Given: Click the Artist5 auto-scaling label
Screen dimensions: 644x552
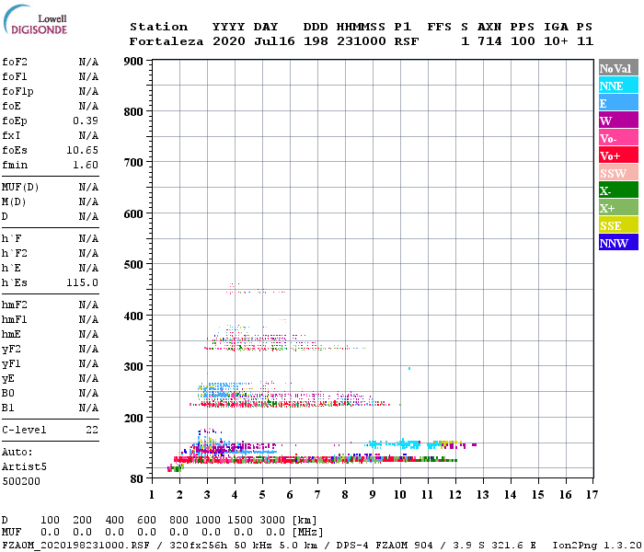Looking at the screenshot, I should pyautogui.click(x=24, y=467).
